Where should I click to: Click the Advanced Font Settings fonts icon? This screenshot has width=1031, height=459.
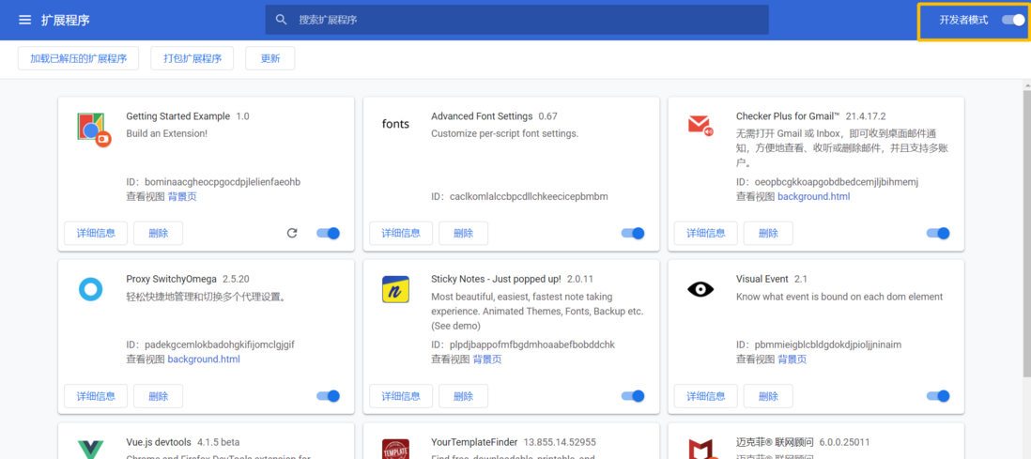click(396, 124)
